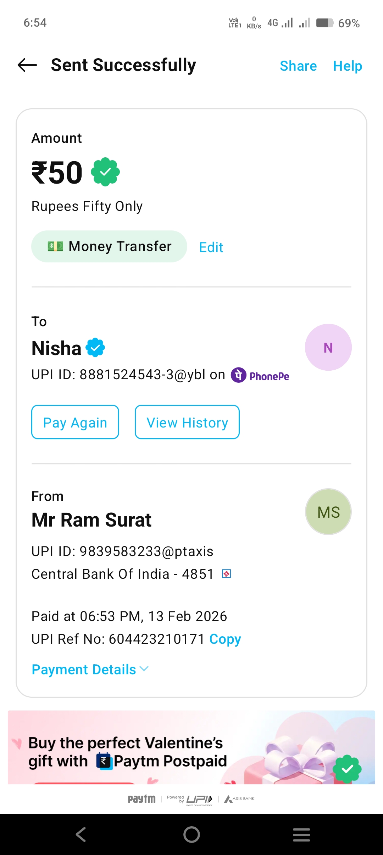The width and height of the screenshot is (383, 855).
Task: Tap the Money Transfer category tag
Action: (x=109, y=246)
